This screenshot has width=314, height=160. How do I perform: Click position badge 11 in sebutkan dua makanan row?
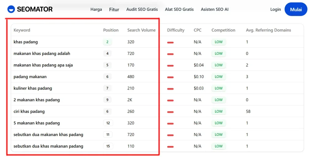pos(108,135)
